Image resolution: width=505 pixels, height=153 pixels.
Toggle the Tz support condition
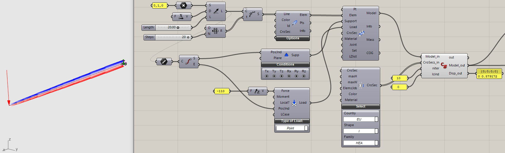[x=281, y=76]
